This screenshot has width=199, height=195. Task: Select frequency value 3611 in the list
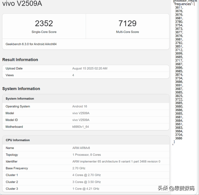179,7
